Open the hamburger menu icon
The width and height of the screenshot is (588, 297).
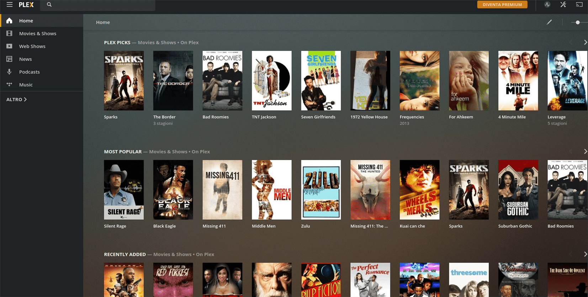click(10, 5)
